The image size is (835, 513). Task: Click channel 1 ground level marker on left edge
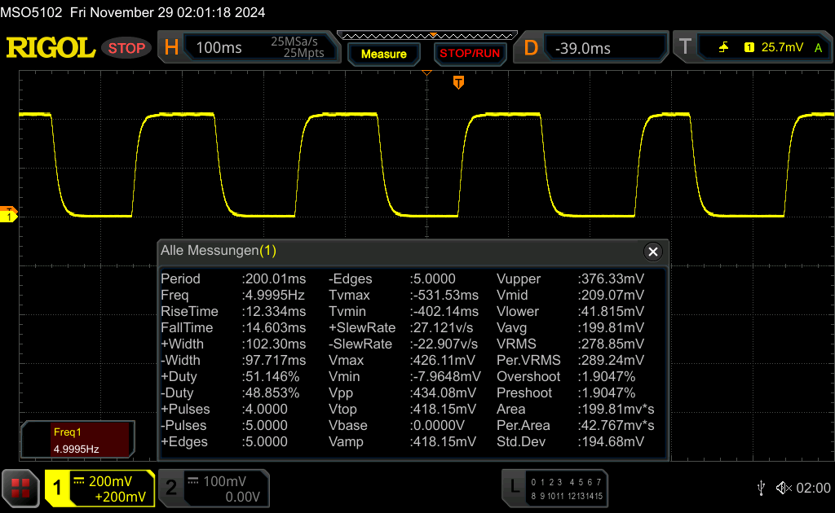click(9, 215)
